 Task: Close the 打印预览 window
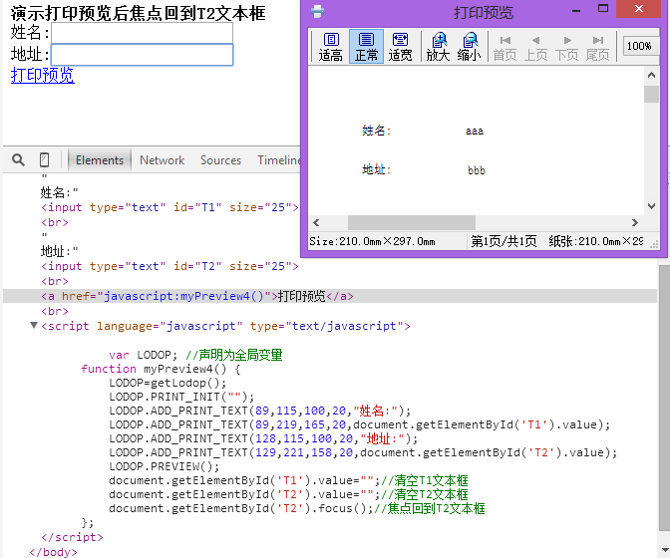[638, 9]
